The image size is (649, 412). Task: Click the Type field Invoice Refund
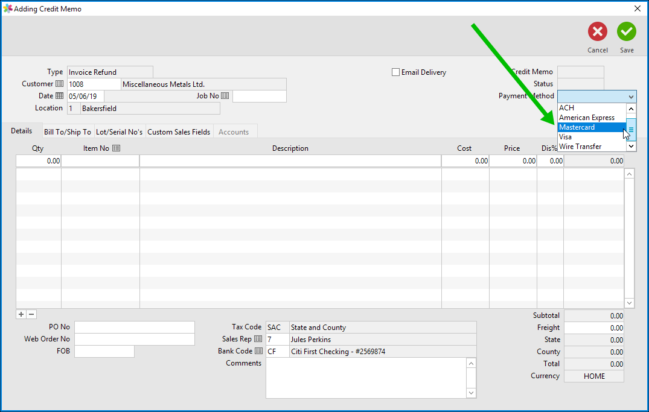point(110,72)
